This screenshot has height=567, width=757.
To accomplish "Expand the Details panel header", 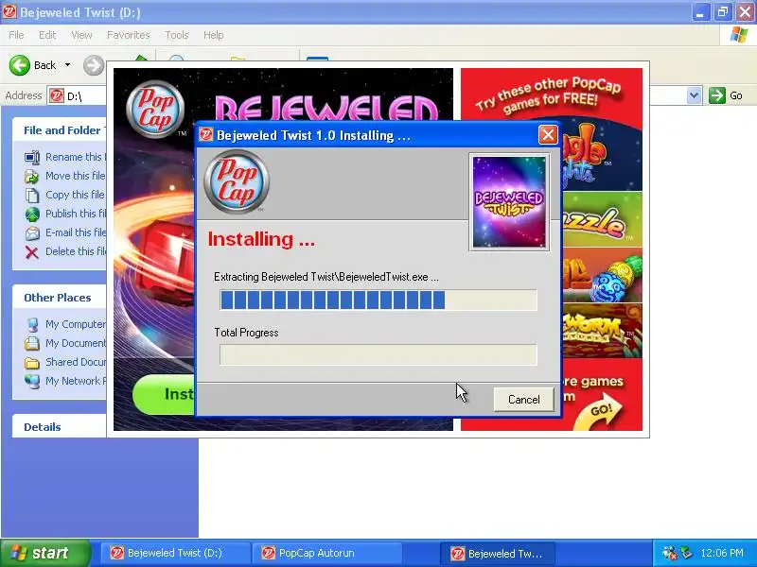I will tap(59, 427).
